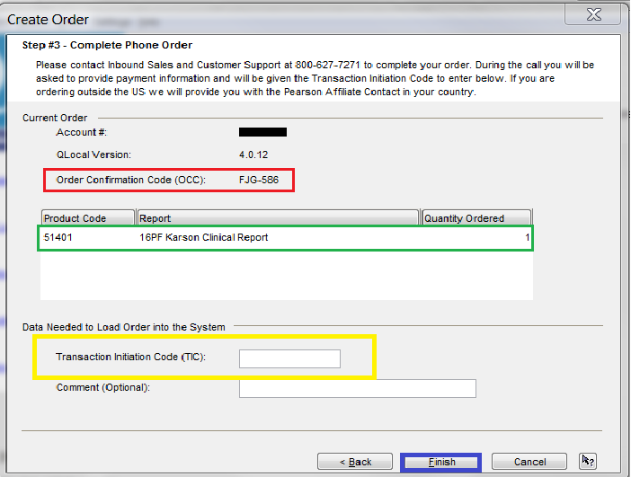Image resolution: width=631 pixels, height=477 pixels.
Task: Click the Create Order title bar
Action: (x=270, y=18)
